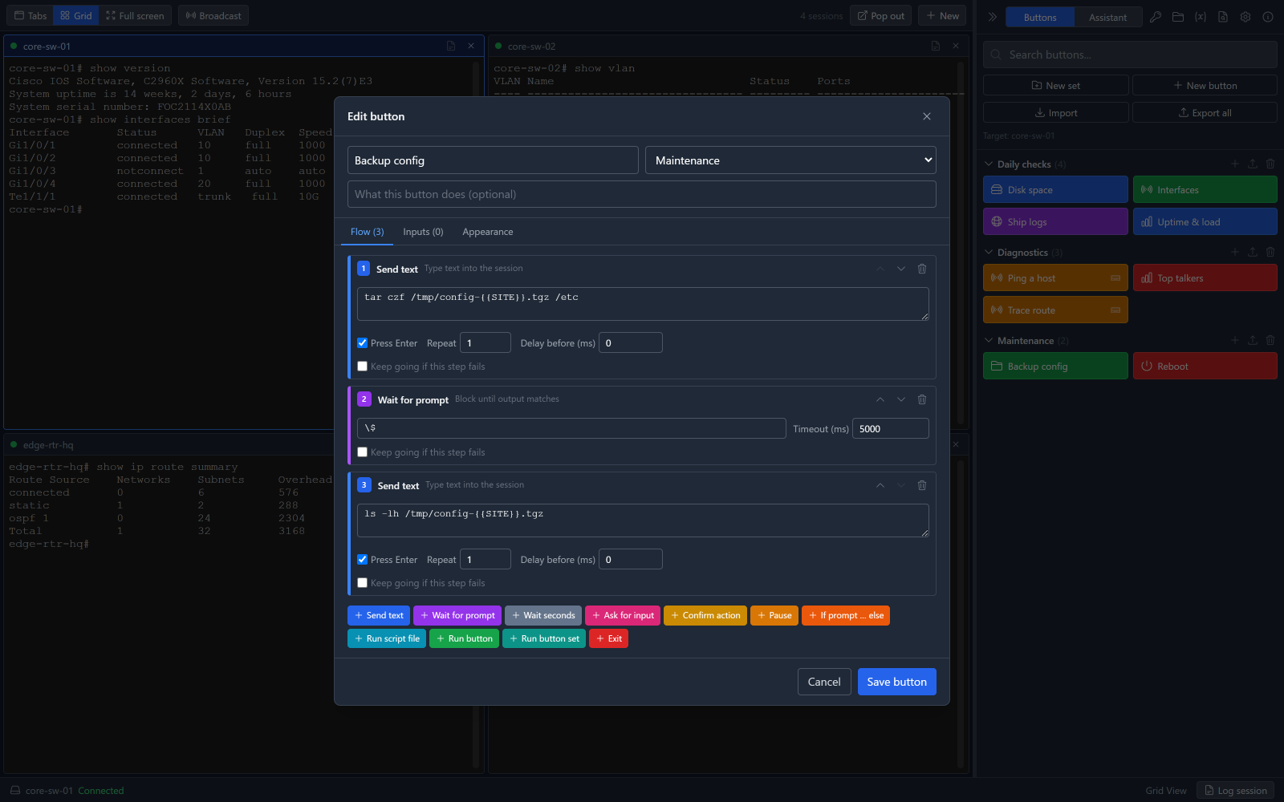
Task: Toggle Keep going if fails for step 3
Action: [363, 583]
